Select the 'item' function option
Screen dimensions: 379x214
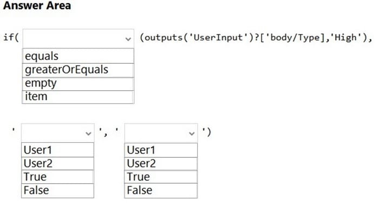click(78, 97)
